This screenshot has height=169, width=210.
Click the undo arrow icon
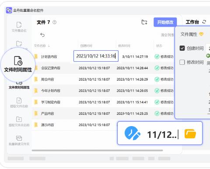(42, 35)
